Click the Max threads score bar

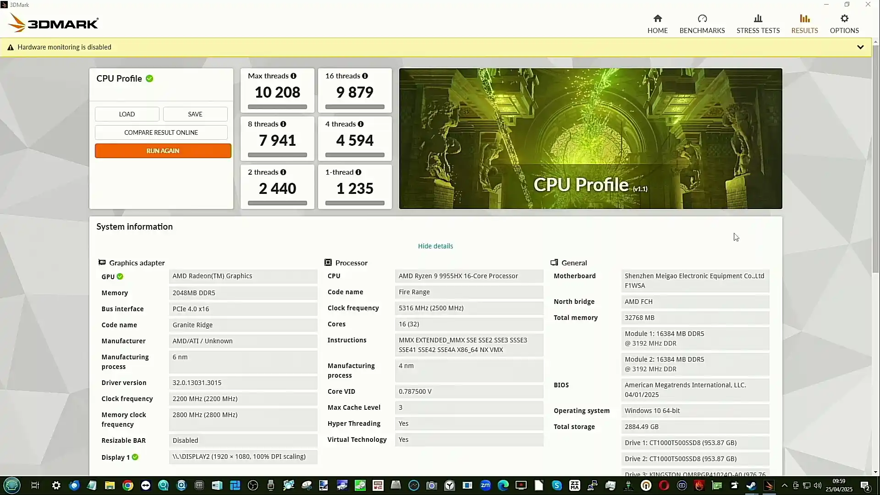click(x=277, y=107)
